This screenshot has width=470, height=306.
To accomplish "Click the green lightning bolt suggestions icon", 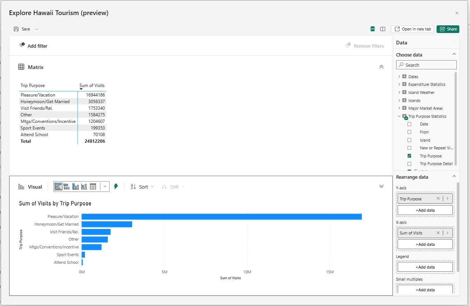I will (116, 187).
